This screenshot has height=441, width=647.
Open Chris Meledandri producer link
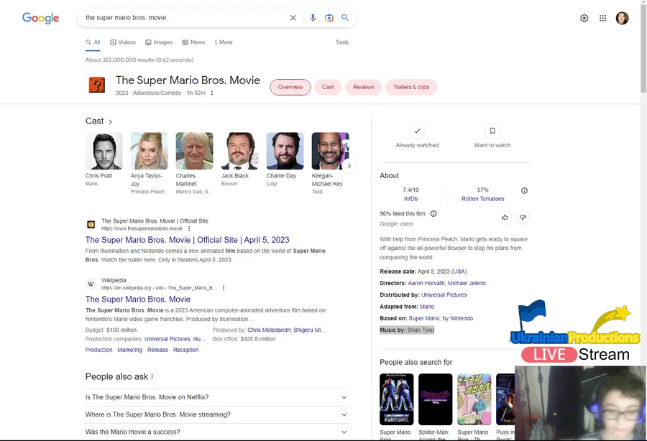[269, 330]
